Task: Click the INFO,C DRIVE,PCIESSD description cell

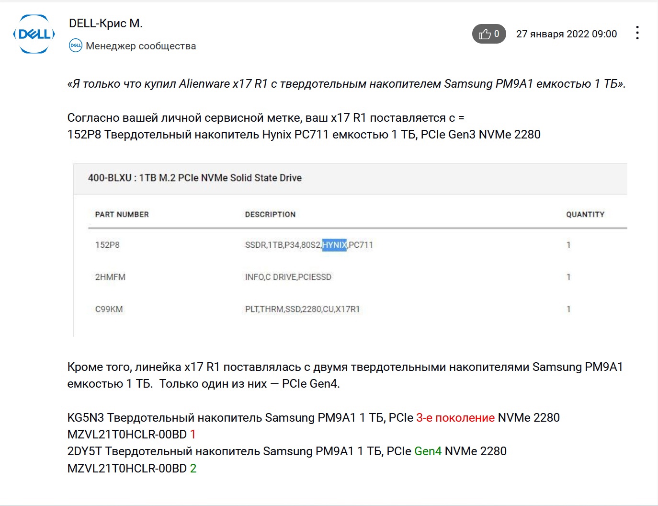Action: [x=288, y=277]
